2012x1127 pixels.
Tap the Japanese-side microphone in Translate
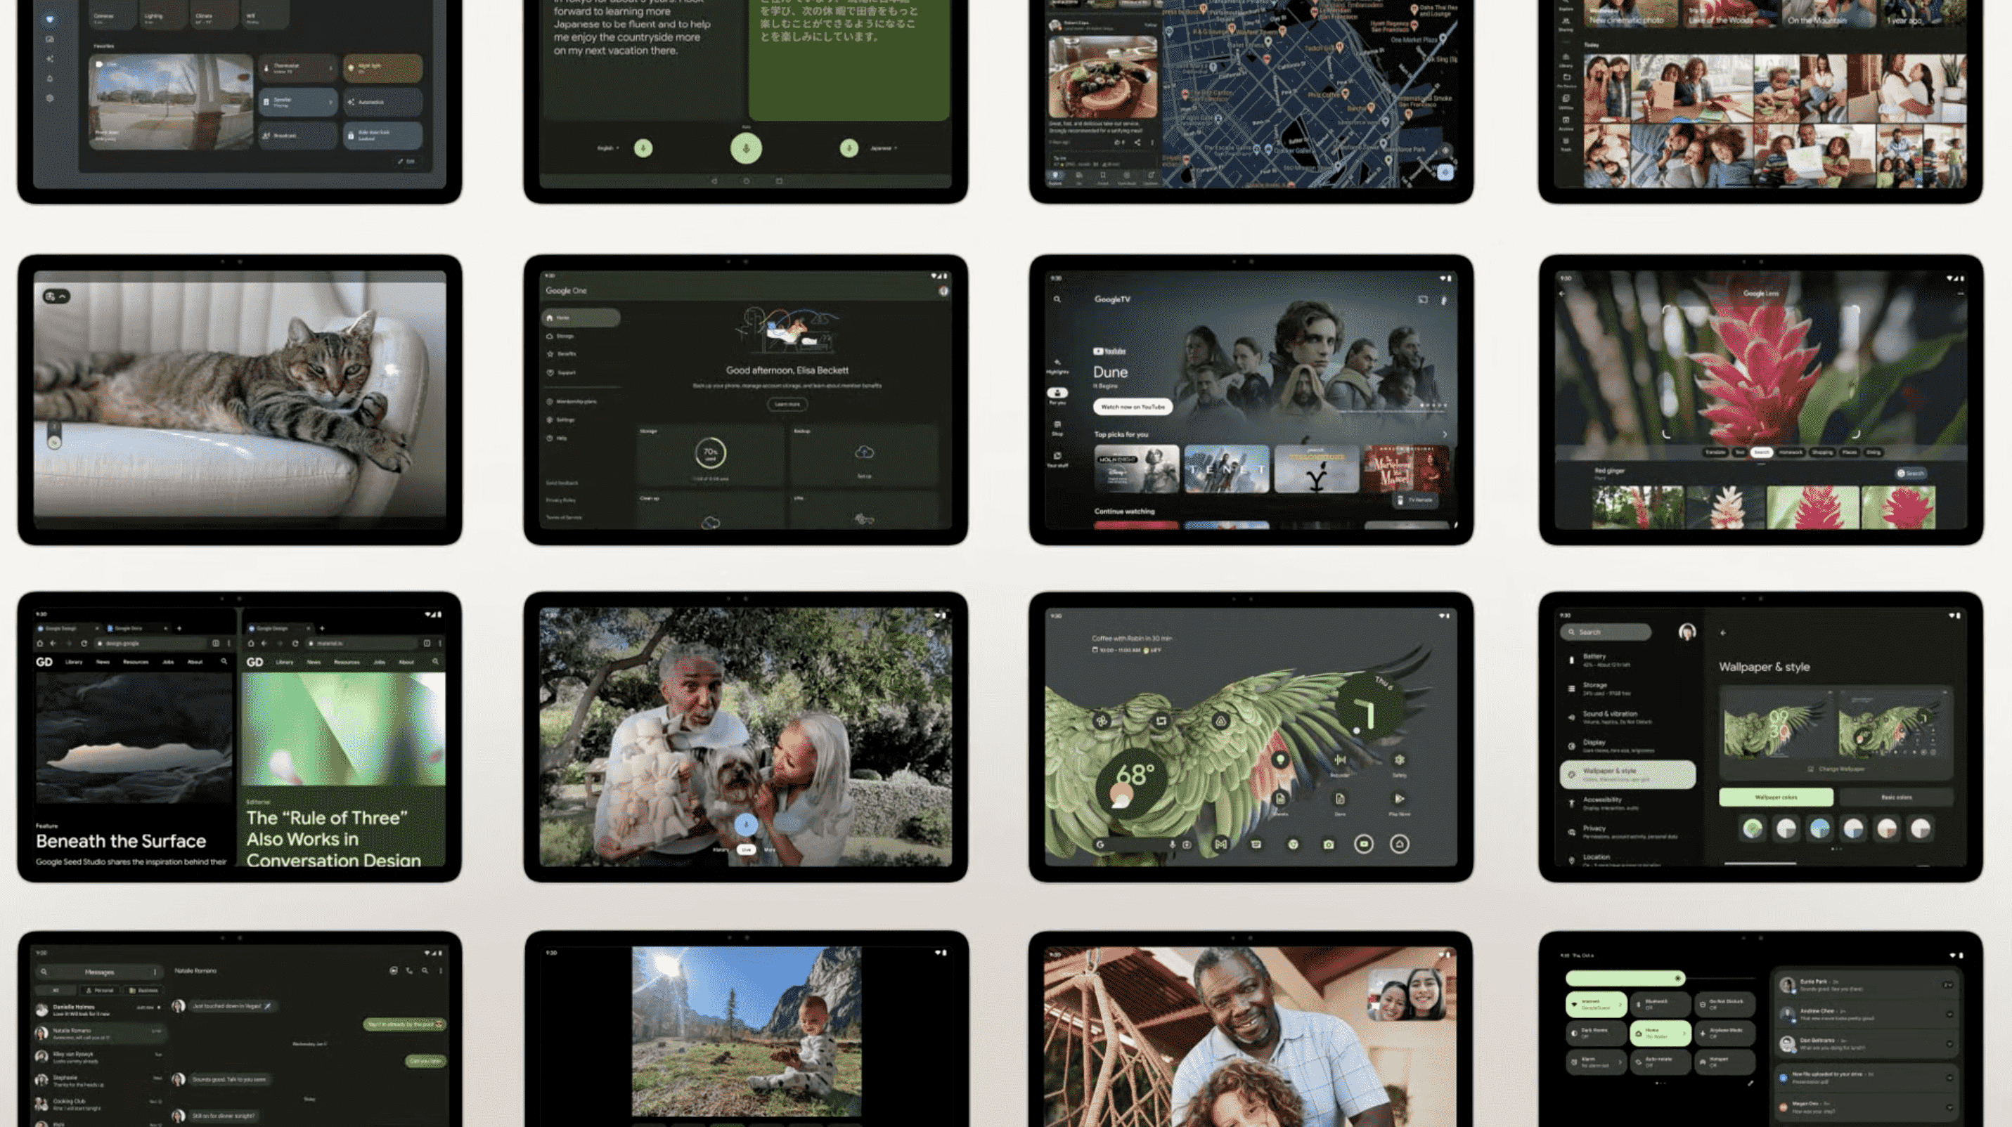click(x=849, y=148)
